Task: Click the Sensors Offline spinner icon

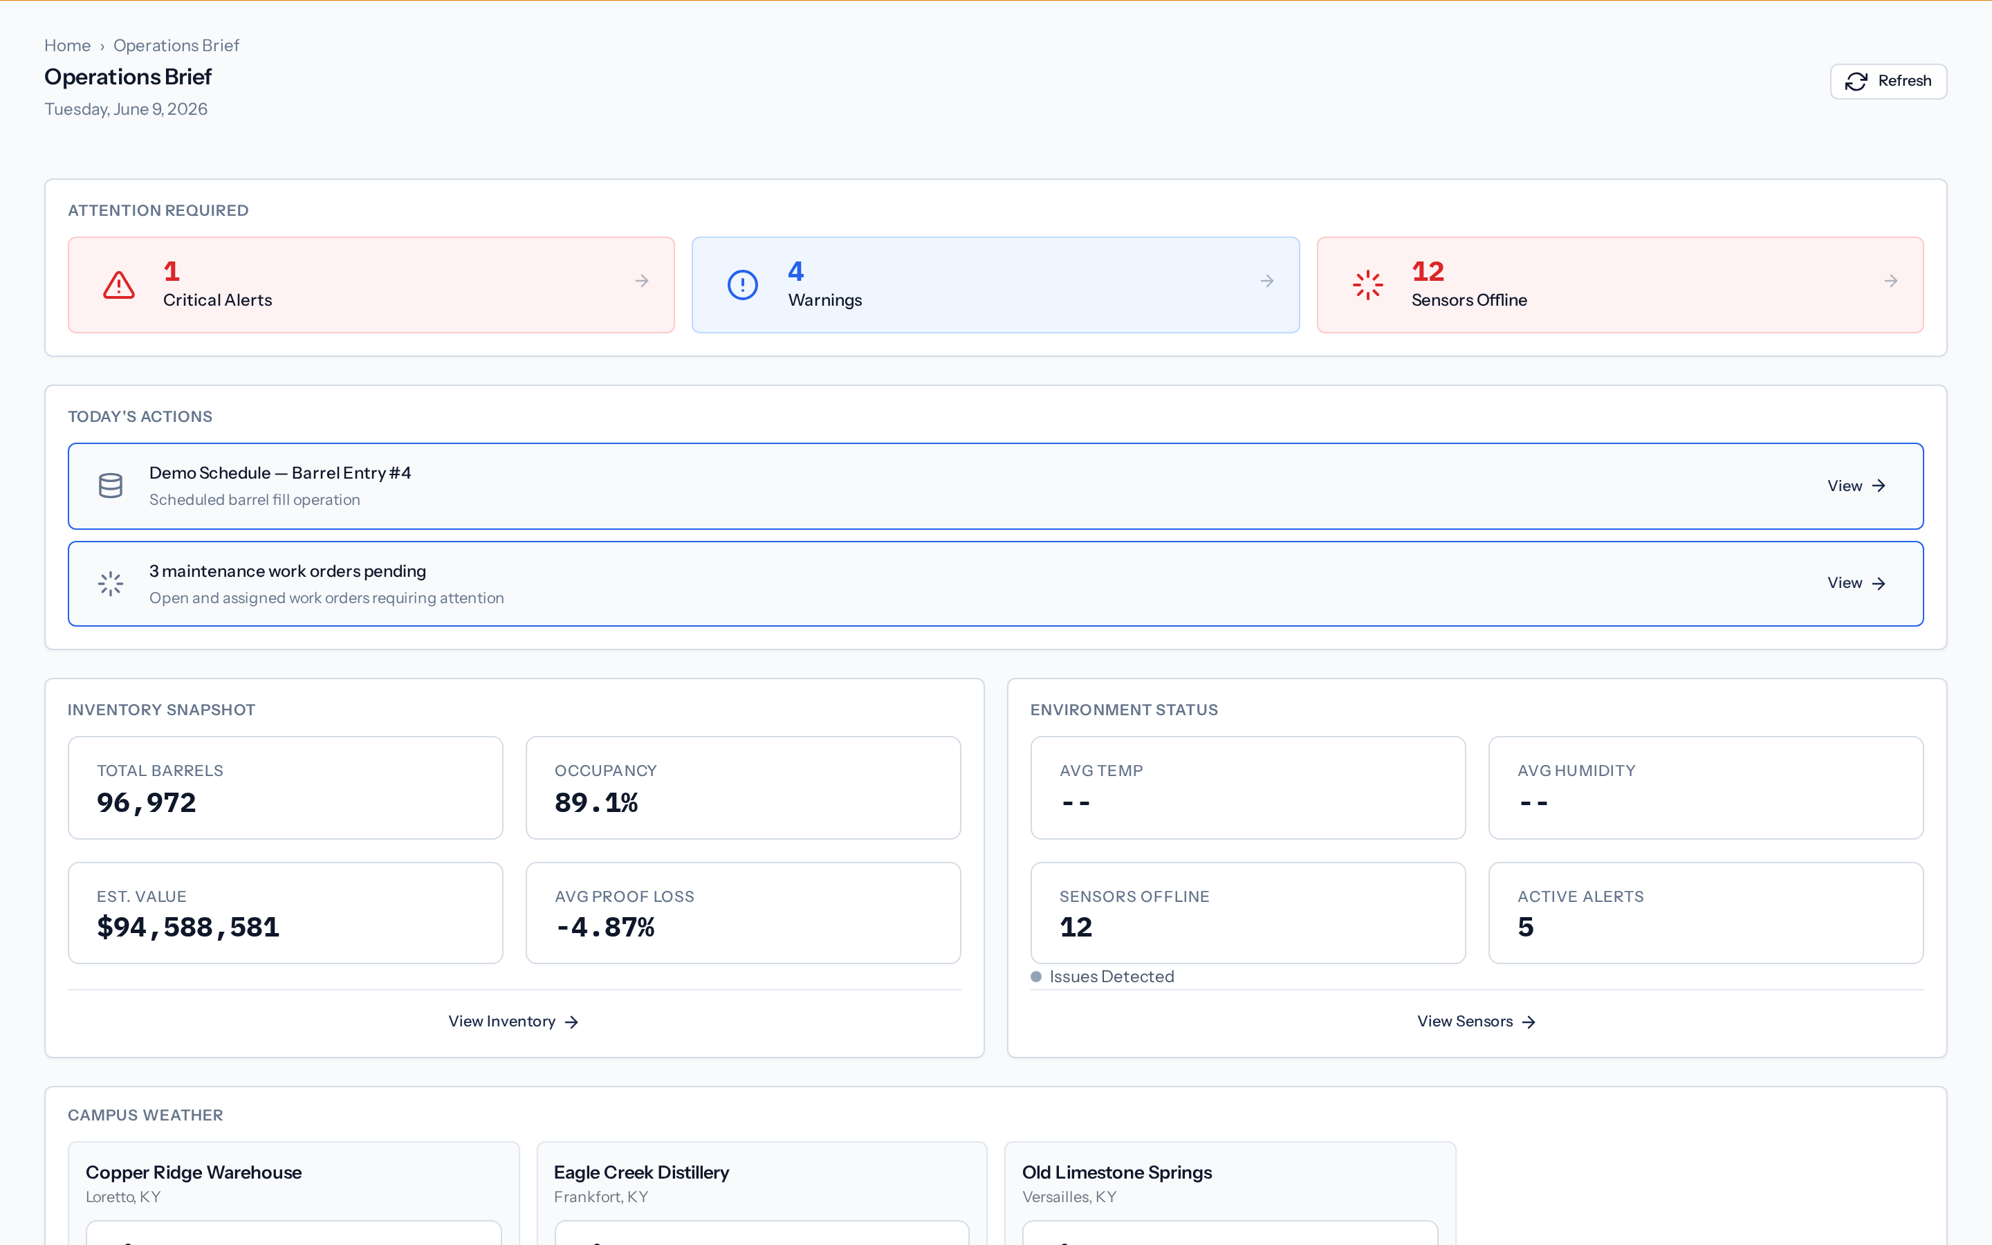Action: [x=1367, y=285]
